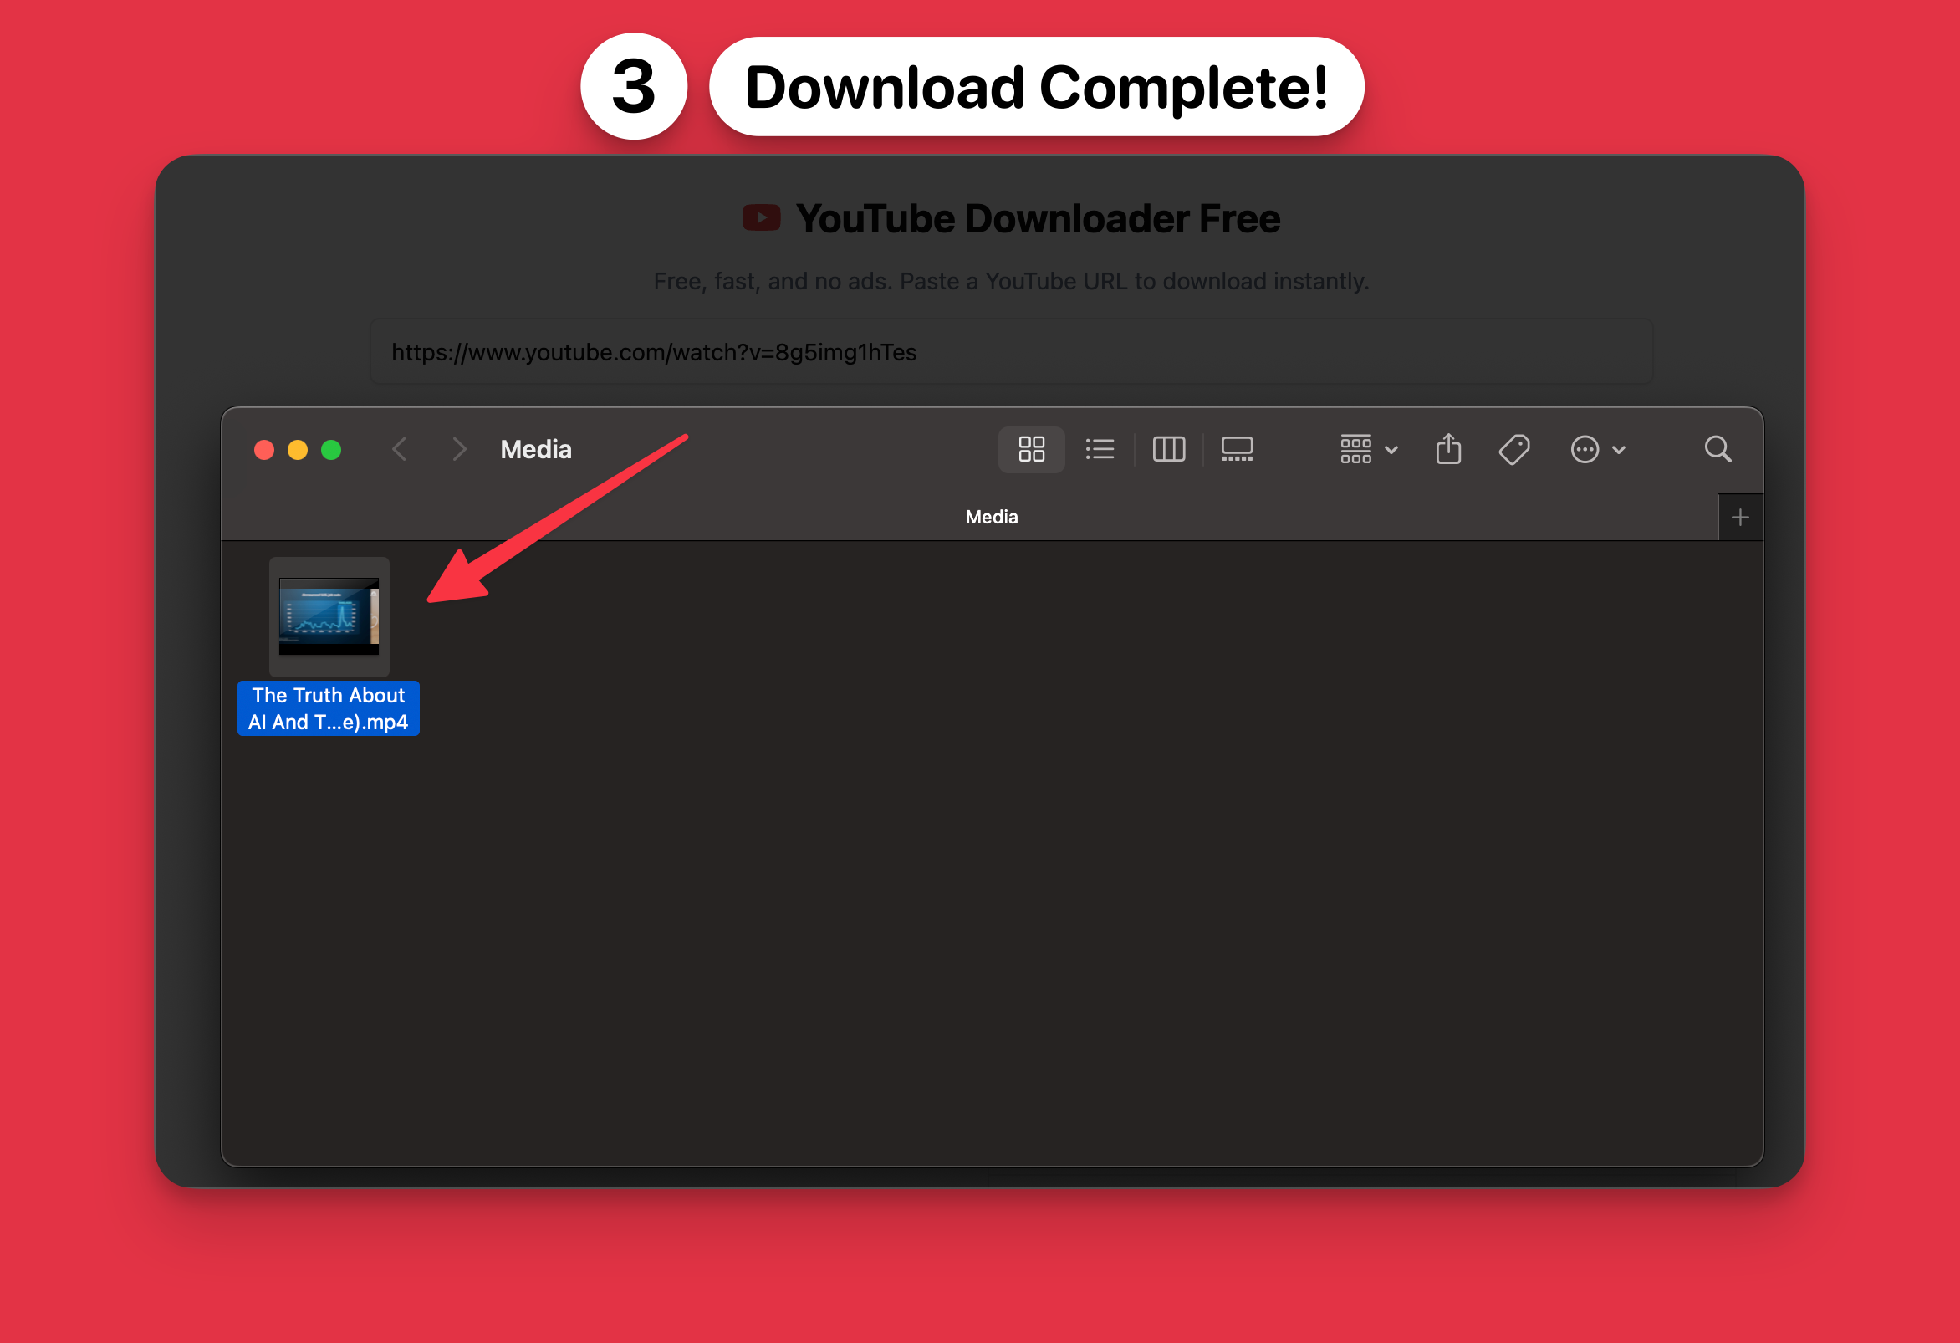Open the Share panel
1960x1343 pixels.
(1448, 449)
